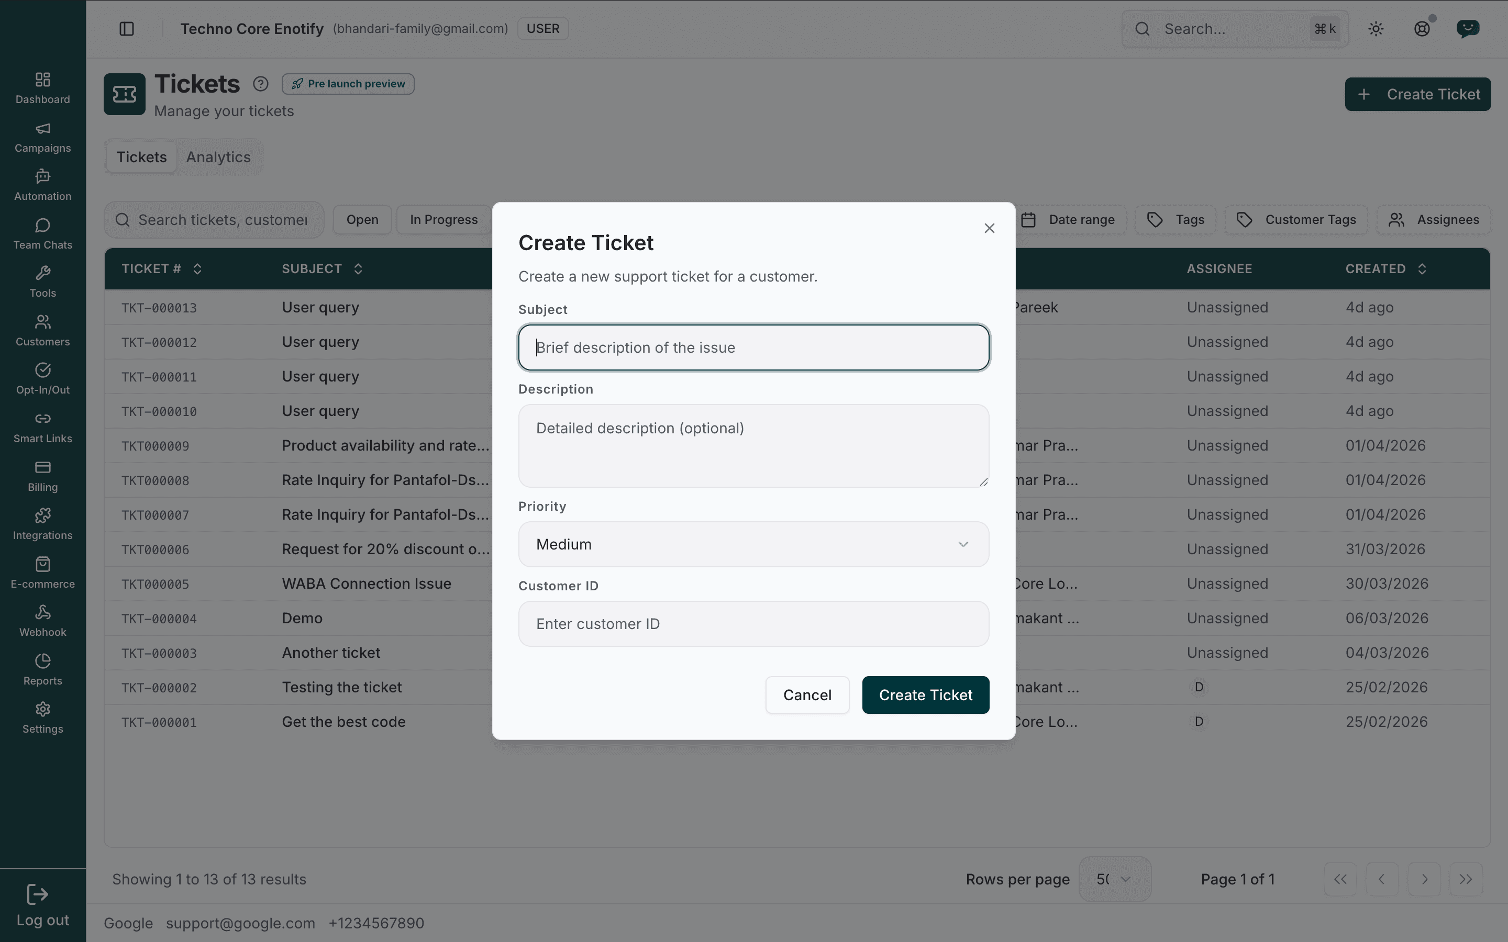Focus the Subject input field

point(753,347)
